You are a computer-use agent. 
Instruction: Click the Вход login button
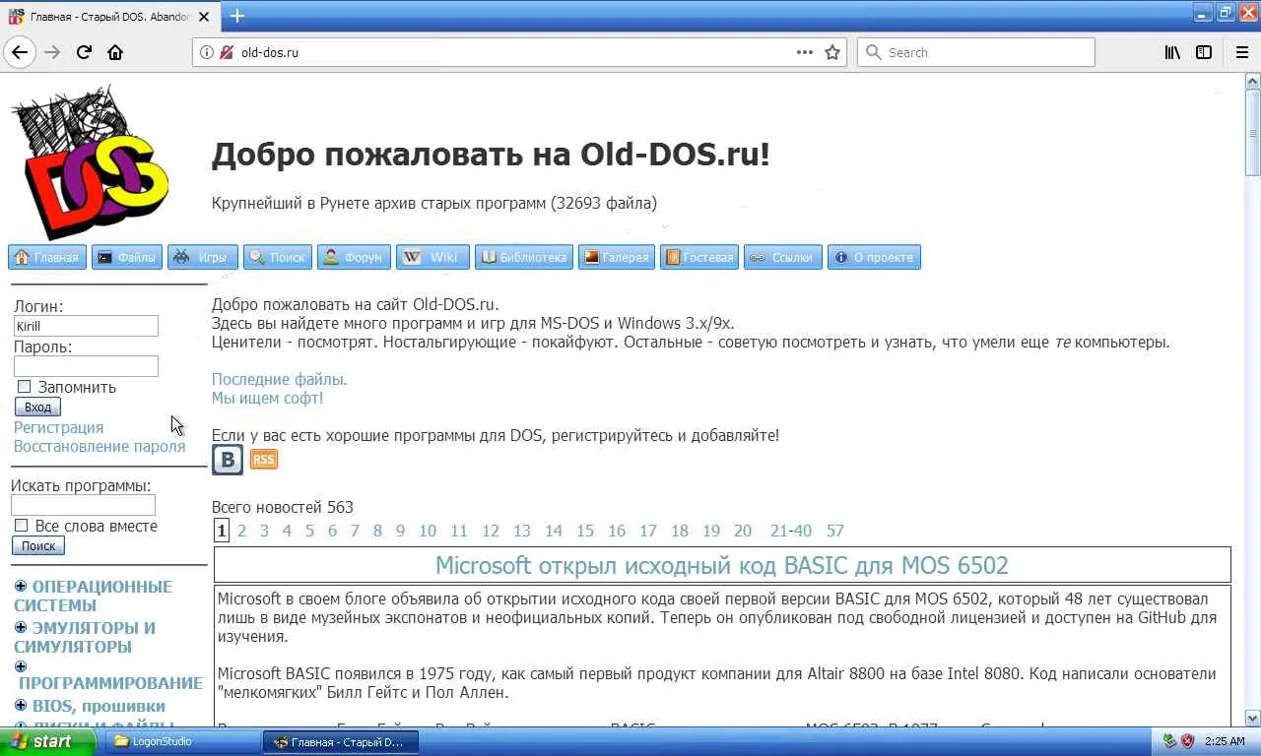(37, 407)
